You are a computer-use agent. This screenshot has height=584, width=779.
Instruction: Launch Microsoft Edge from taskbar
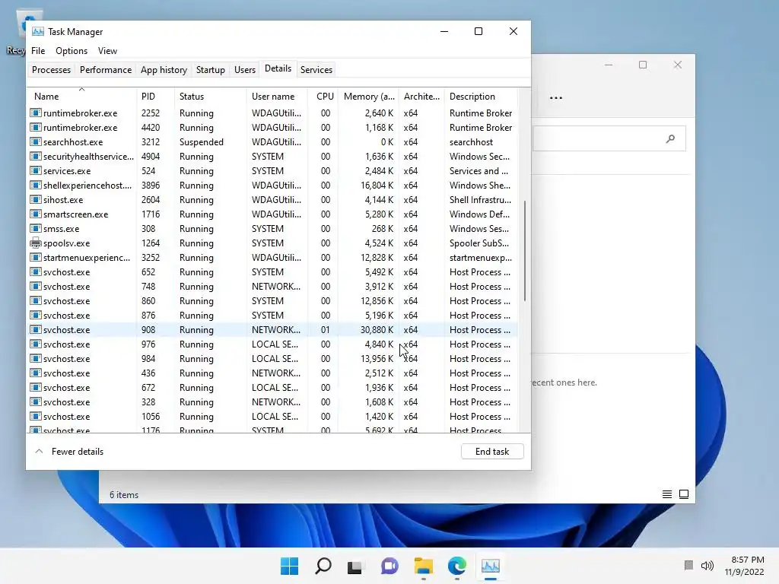457,566
